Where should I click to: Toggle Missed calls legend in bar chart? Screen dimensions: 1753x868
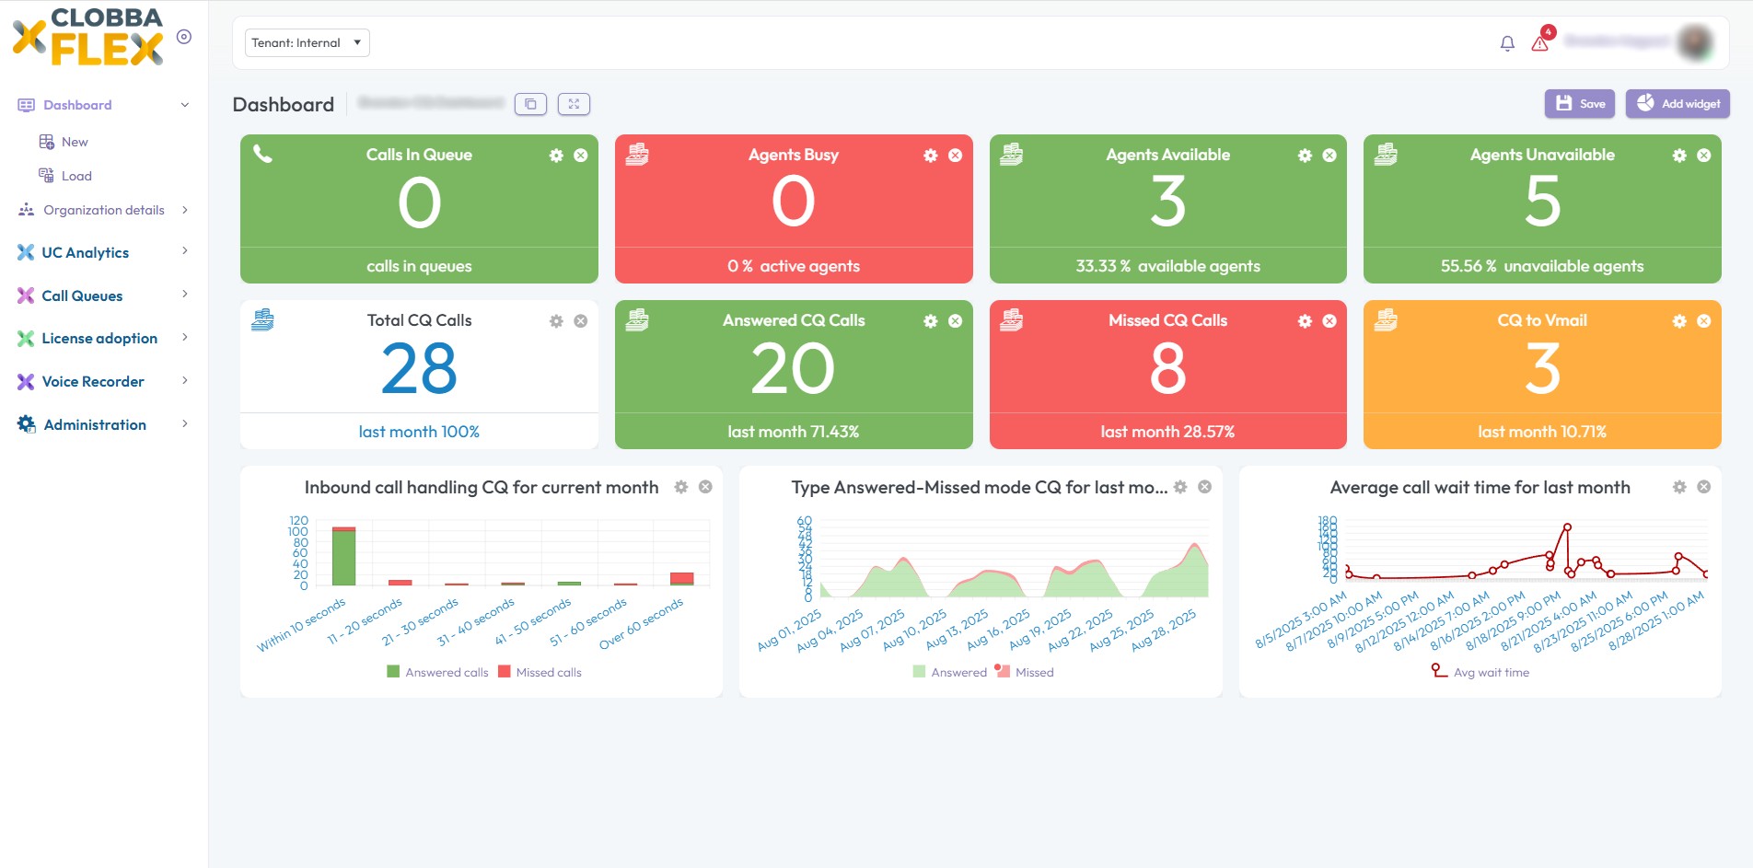coord(540,672)
